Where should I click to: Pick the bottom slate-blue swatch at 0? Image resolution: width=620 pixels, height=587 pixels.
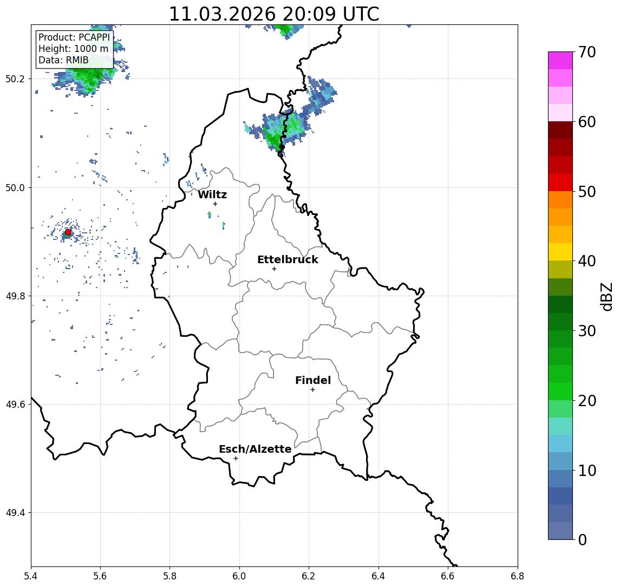pyautogui.click(x=560, y=531)
